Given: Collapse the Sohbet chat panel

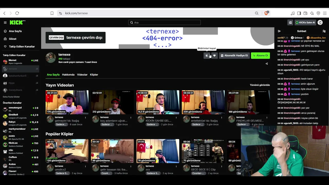Looking at the screenshot, I should pyautogui.click(x=279, y=31).
